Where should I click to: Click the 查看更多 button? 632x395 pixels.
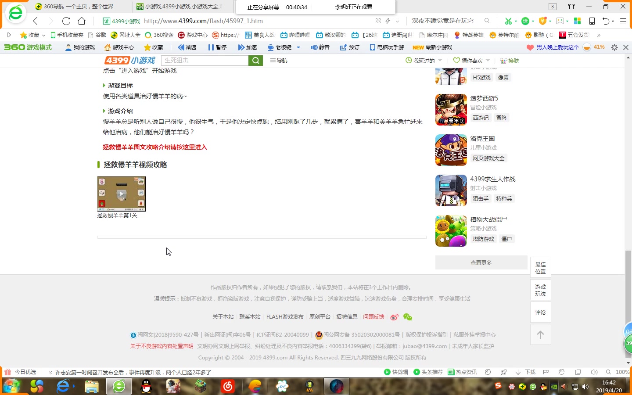(x=481, y=262)
